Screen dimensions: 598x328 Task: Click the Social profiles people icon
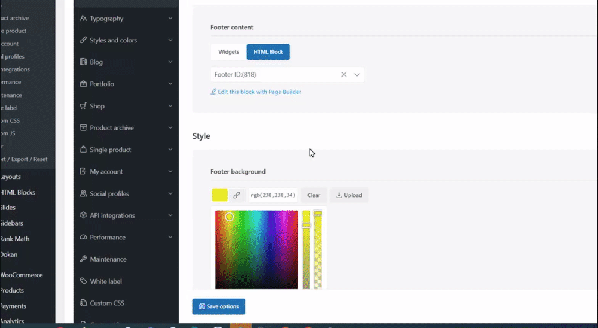(83, 193)
